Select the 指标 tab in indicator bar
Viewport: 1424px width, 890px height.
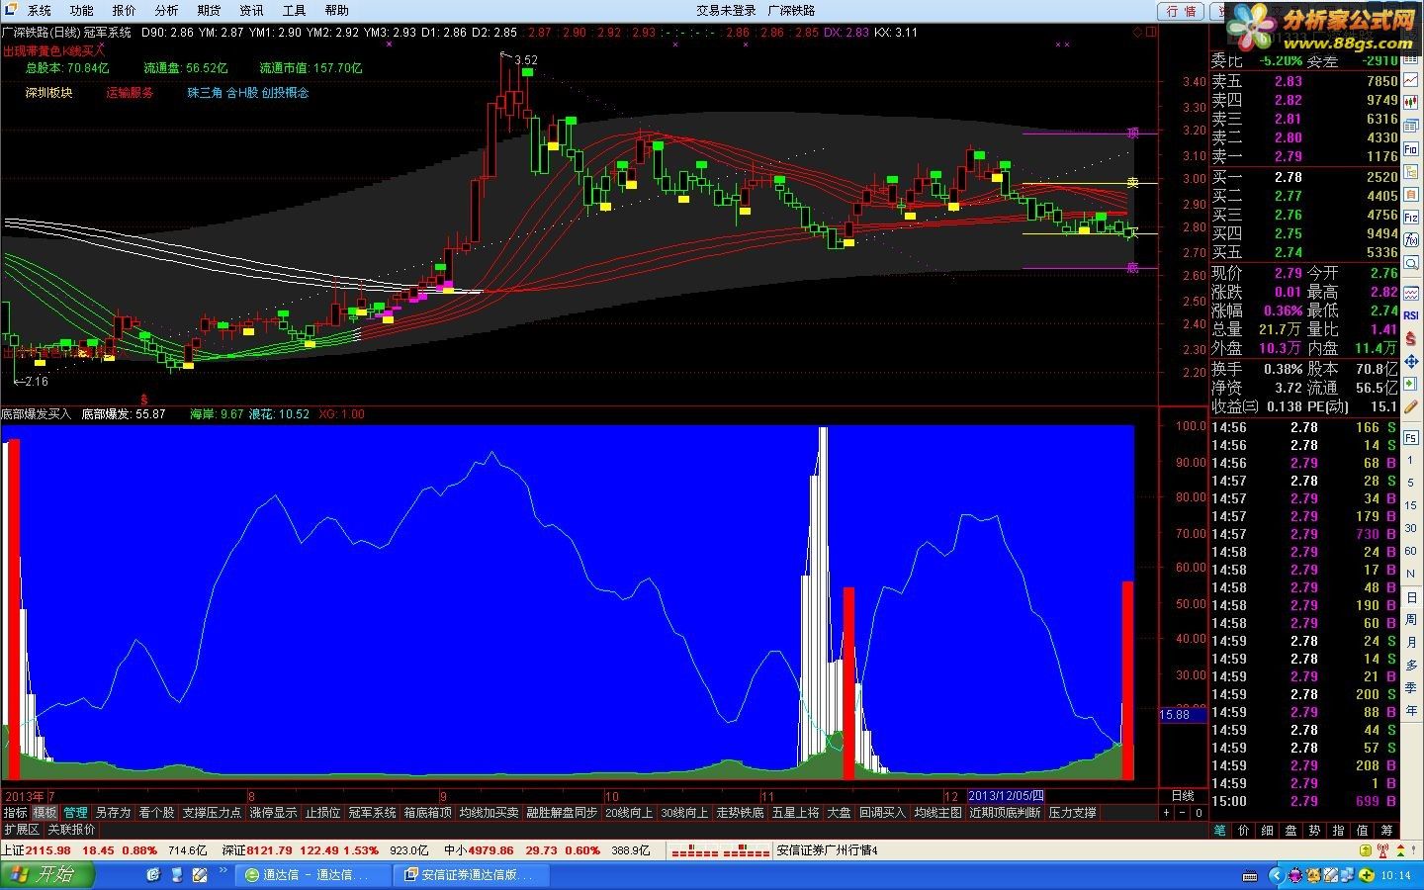15,813
